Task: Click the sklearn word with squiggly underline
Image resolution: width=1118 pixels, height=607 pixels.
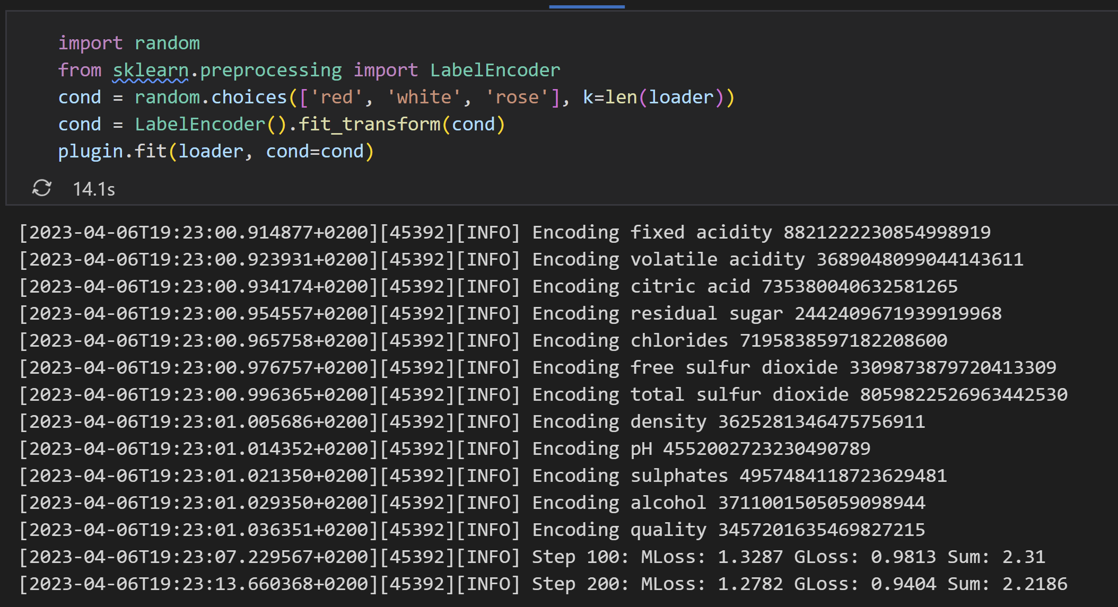Action: tap(150, 69)
